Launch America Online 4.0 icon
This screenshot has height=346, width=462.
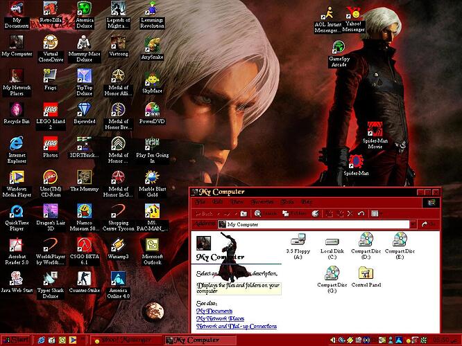[x=119, y=285]
